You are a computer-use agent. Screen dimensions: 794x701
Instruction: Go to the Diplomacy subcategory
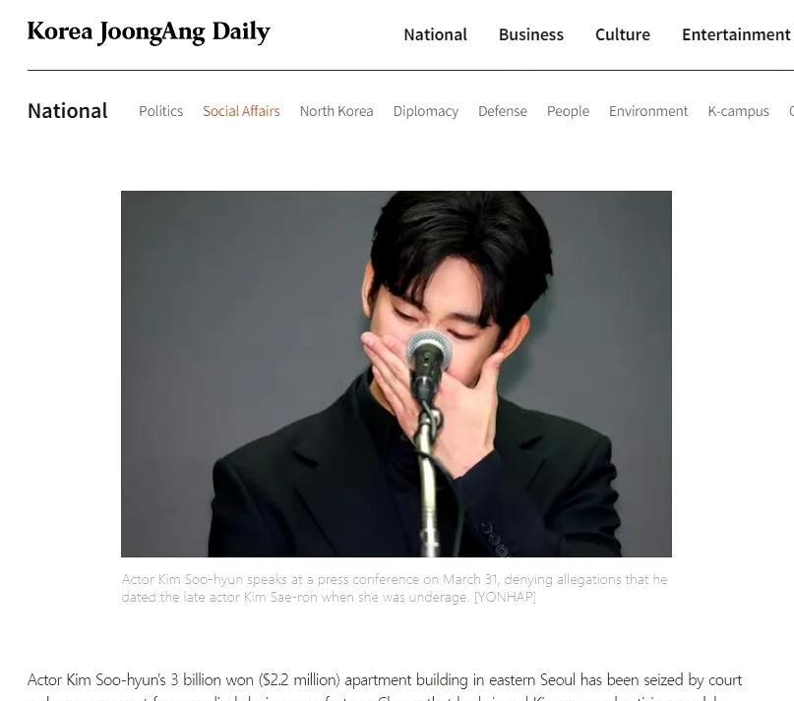point(426,111)
